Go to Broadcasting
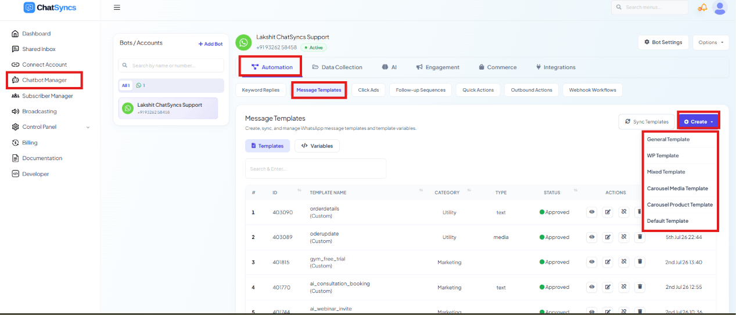This screenshot has height=315, width=736. click(39, 111)
